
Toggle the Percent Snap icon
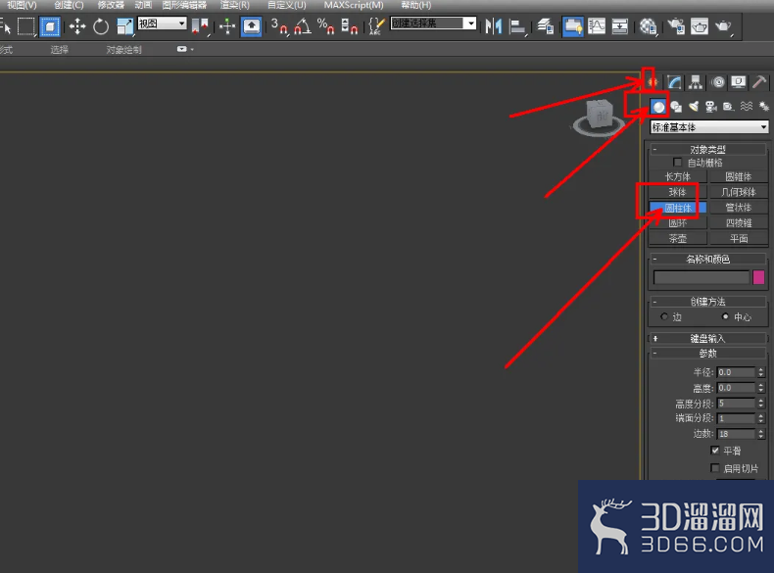coord(326,25)
